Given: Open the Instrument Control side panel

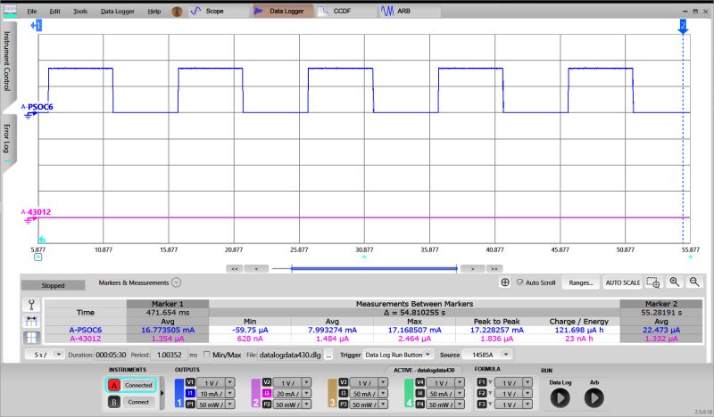Looking at the screenshot, I should (7, 61).
